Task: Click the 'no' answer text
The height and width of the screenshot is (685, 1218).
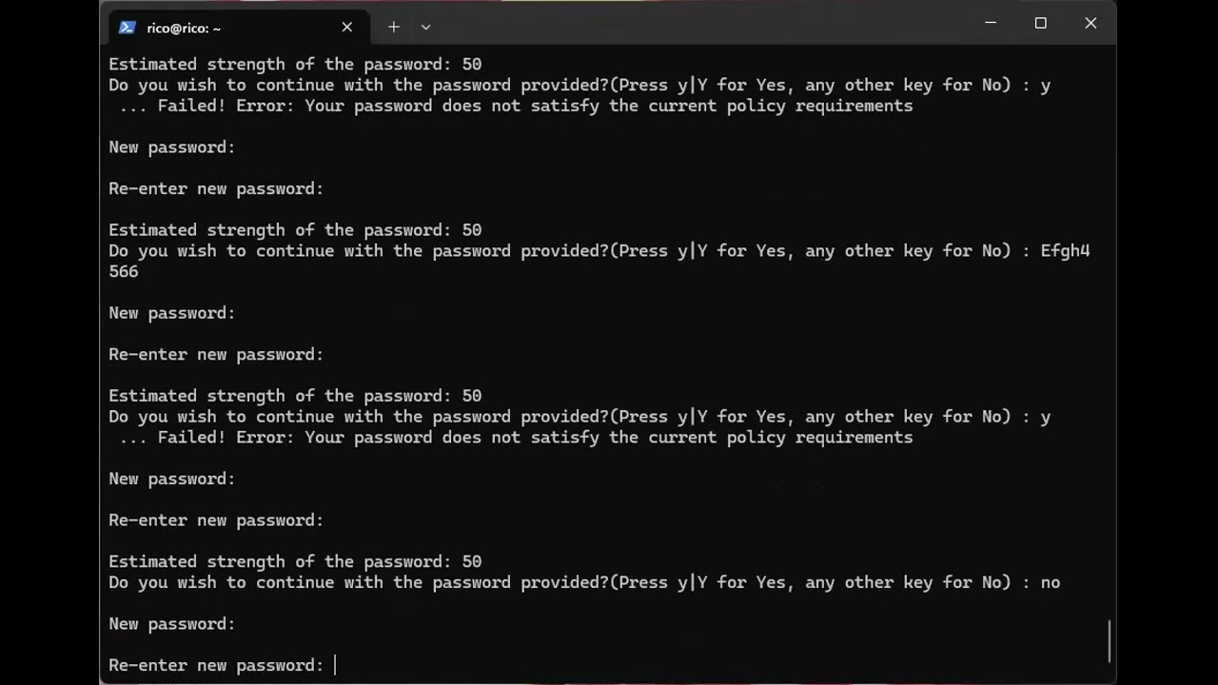Action: [x=1051, y=582]
